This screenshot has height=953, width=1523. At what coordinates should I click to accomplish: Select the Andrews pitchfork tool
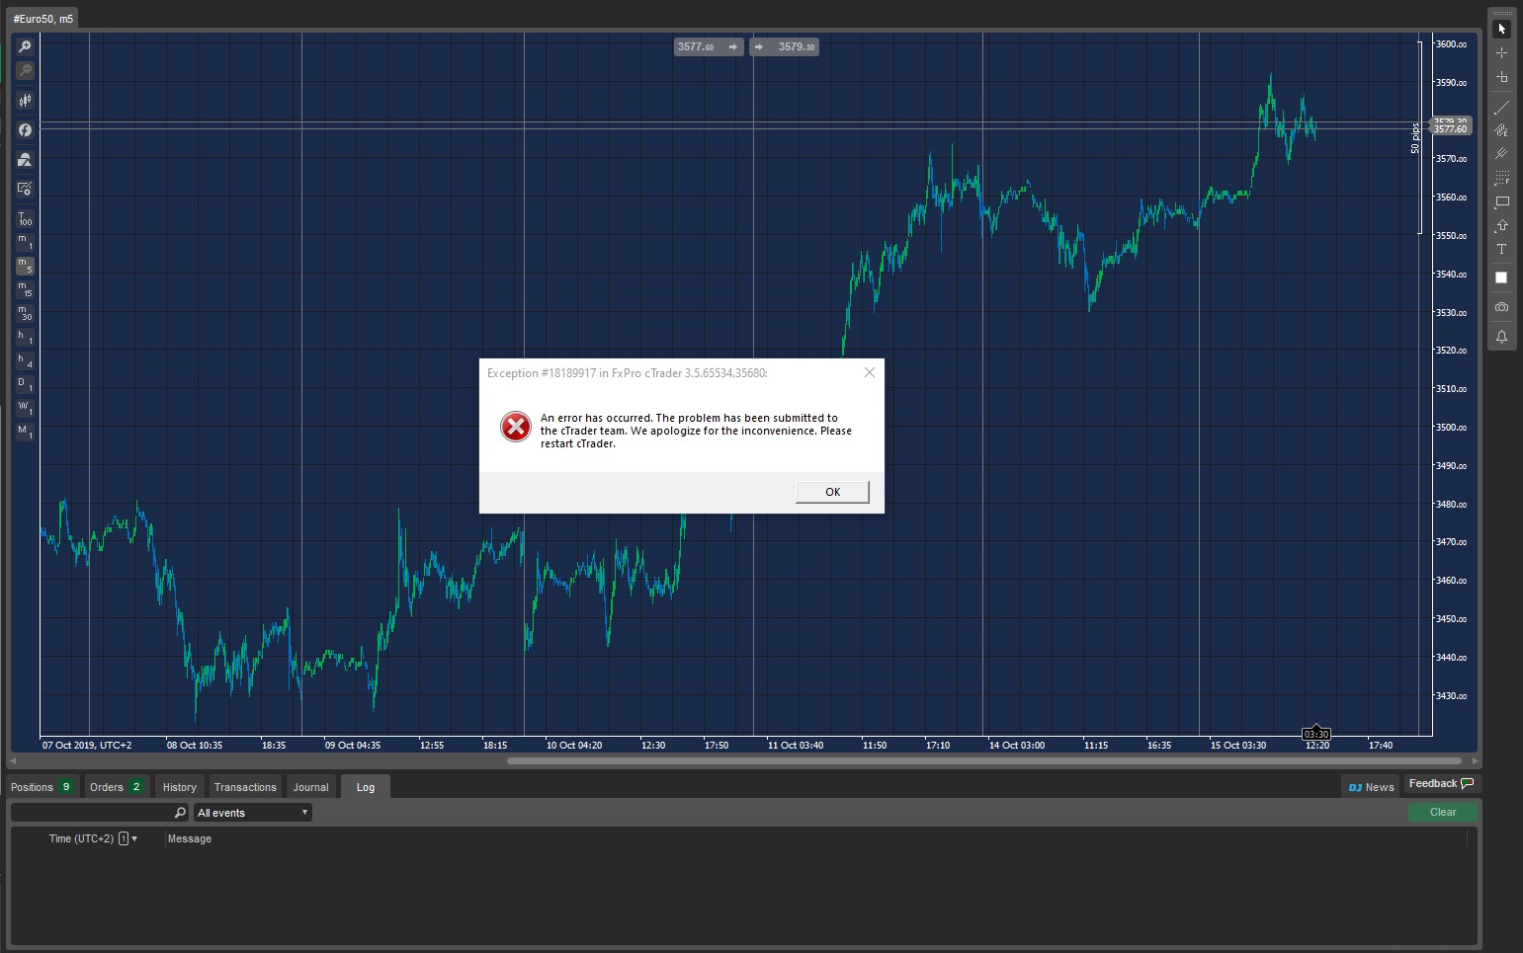pyautogui.click(x=1501, y=154)
